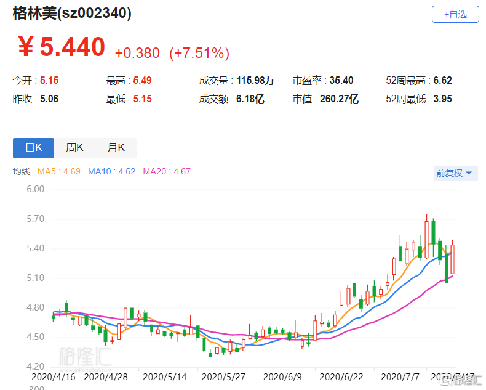Click the percent change (+7.51%)
This screenshot has height=390, width=486.
[199, 53]
